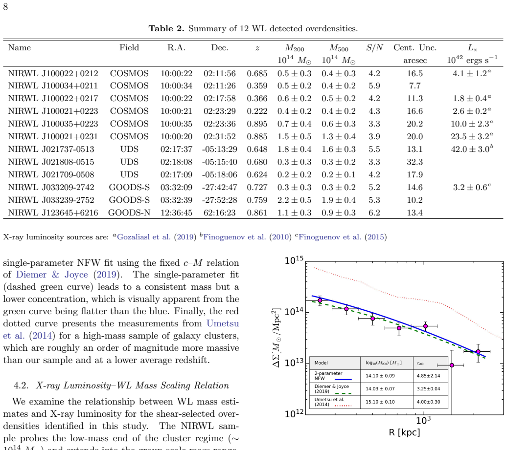
Task: Select row name NIRWL J100021+0223
Action: pyautogui.click(x=53, y=111)
